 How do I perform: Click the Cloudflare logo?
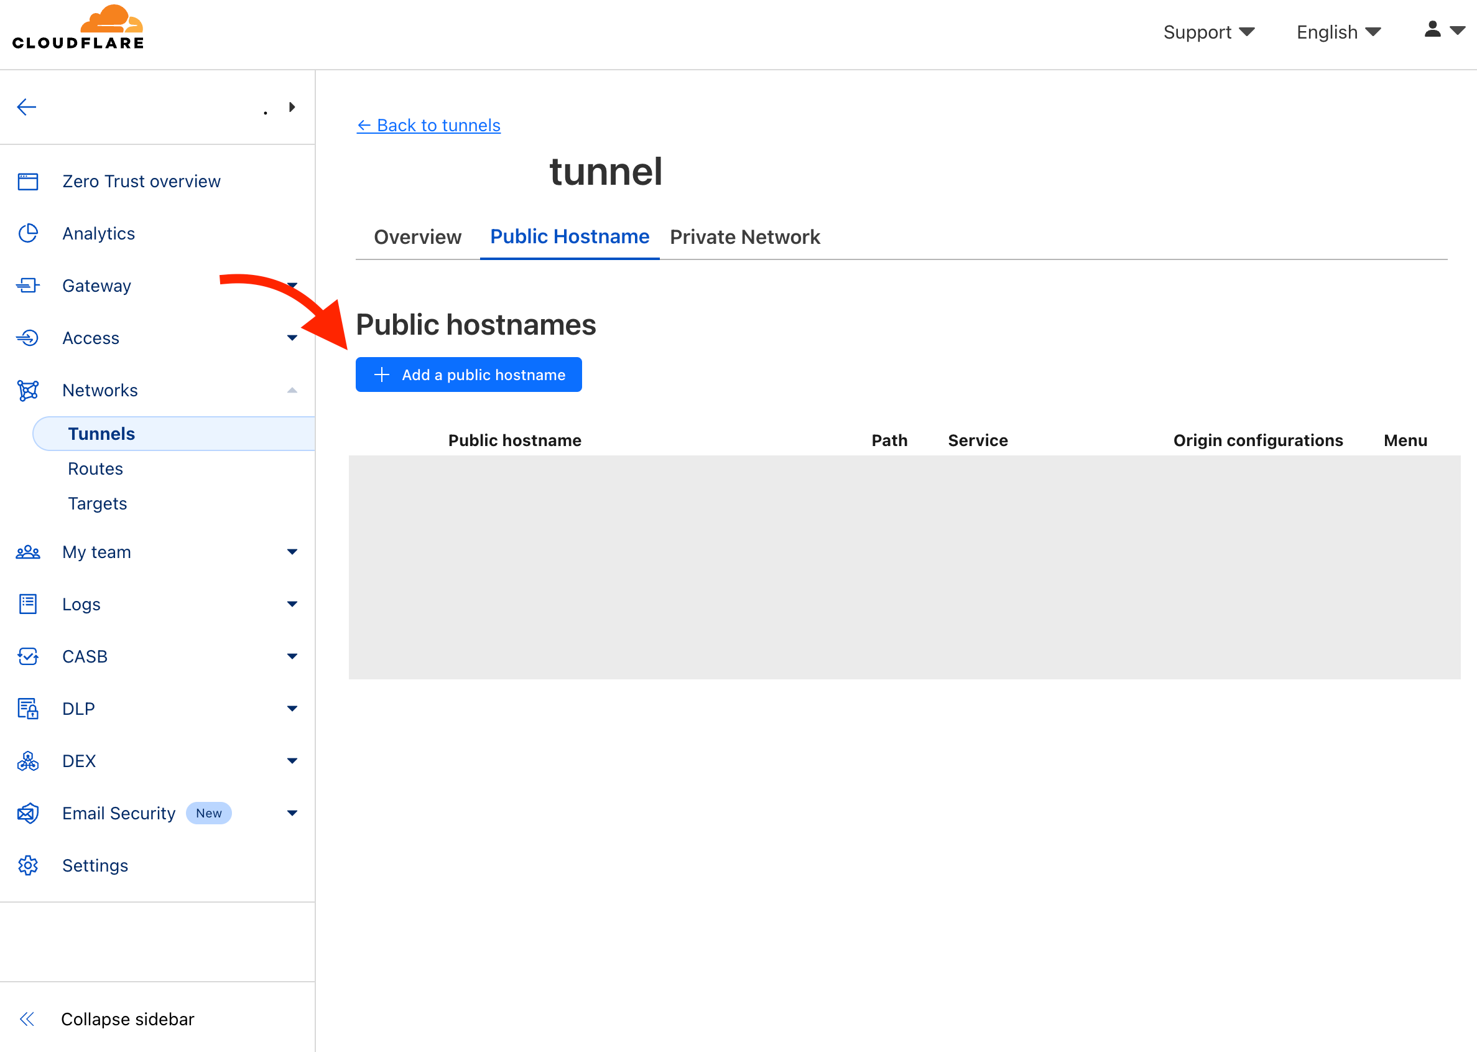[78, 29]
